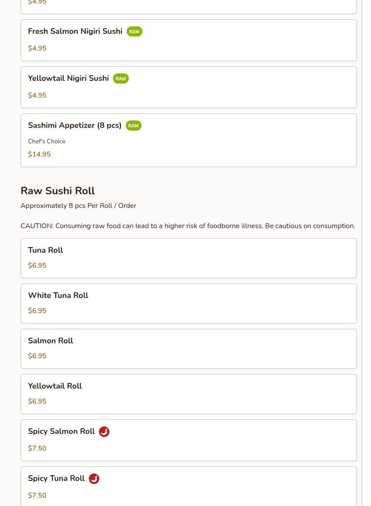Click Raw Sushi Roll section heading
371x506 pixels.
[x=58, y=191]
